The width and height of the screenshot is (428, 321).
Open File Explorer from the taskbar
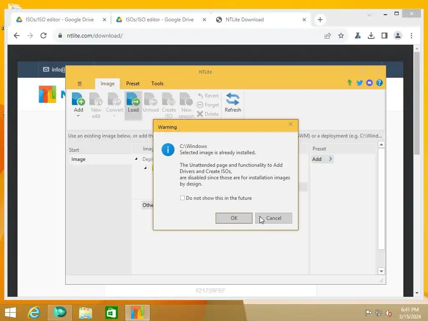tap(85, 312)
